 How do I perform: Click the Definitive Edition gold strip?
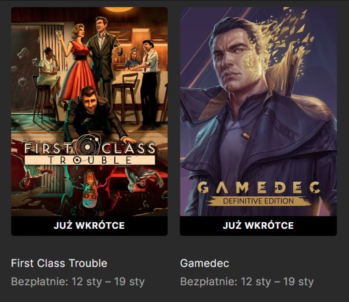[259, 201]
